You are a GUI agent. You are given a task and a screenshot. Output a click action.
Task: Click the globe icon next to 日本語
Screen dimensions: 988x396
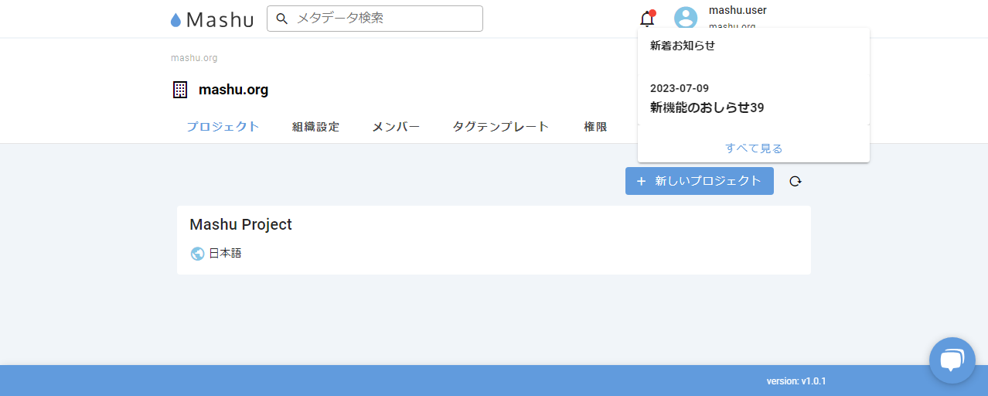tap(197, 253)
